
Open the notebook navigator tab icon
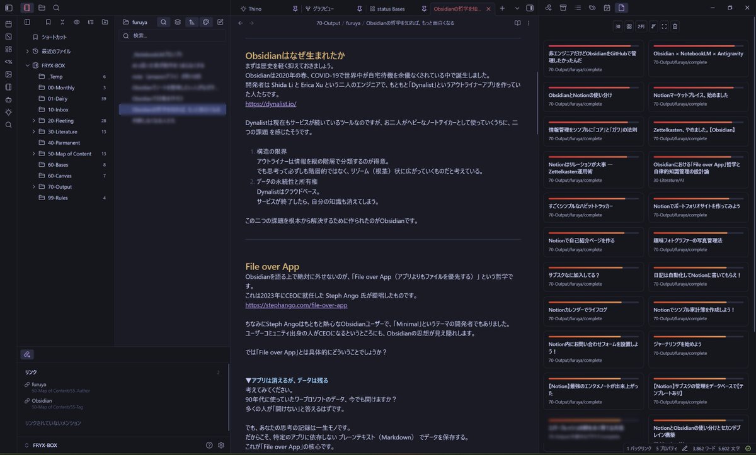coord(26,8)
